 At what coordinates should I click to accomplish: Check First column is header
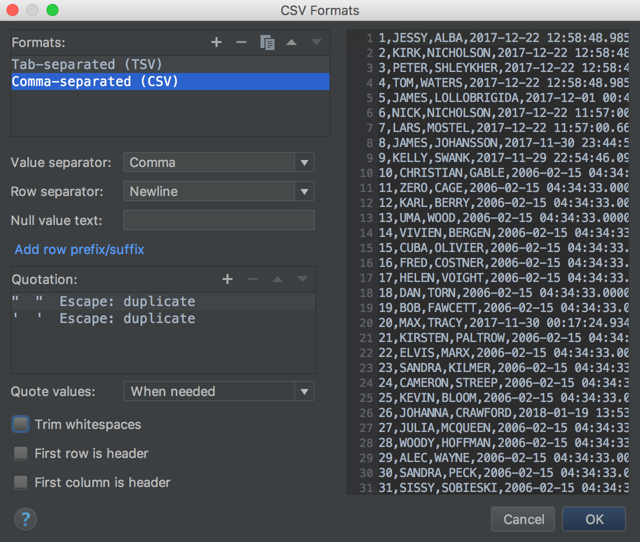(x=21, y=482)
